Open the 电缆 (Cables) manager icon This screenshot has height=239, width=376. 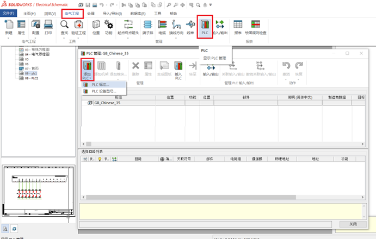click(162, 25)
